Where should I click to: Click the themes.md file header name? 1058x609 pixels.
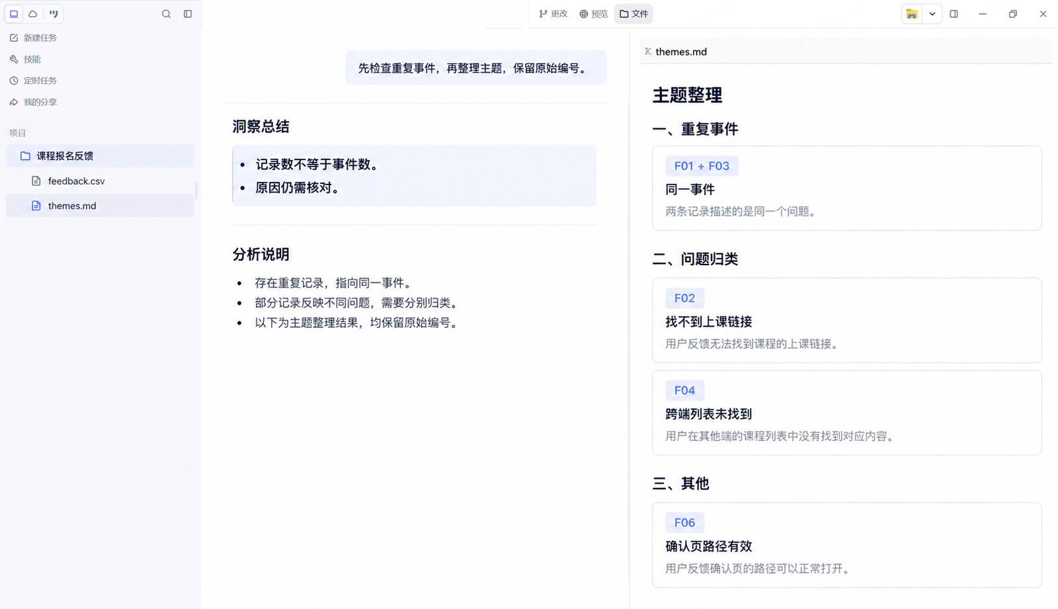click(x=681, y=52)
